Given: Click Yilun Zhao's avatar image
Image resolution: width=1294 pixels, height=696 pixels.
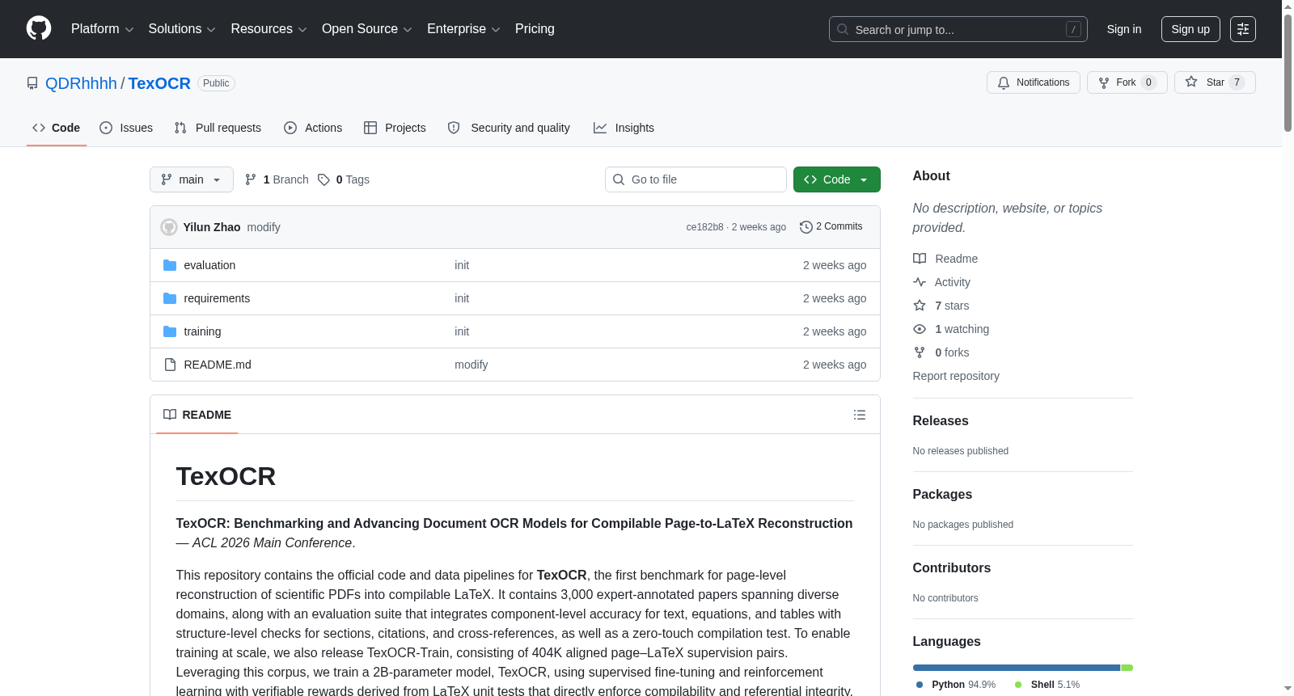Looking at the screenshot, I should click(x=169, y=227).
